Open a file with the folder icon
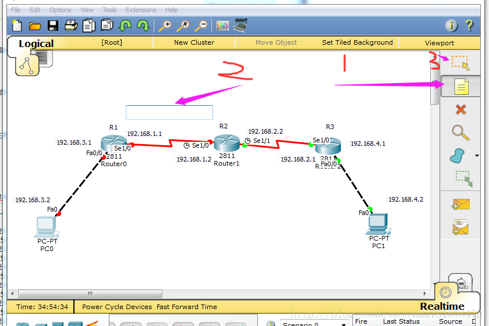 click(x=35, y=26)
